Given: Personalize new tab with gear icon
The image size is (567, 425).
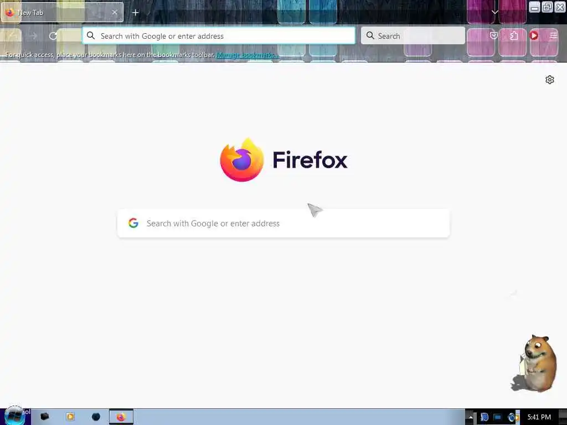Looking at the screenshot, I should 550,80.
